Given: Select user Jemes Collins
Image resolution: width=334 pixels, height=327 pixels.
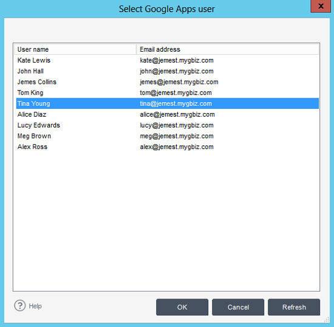Looking at the screenshot, I should pos(37,82).
